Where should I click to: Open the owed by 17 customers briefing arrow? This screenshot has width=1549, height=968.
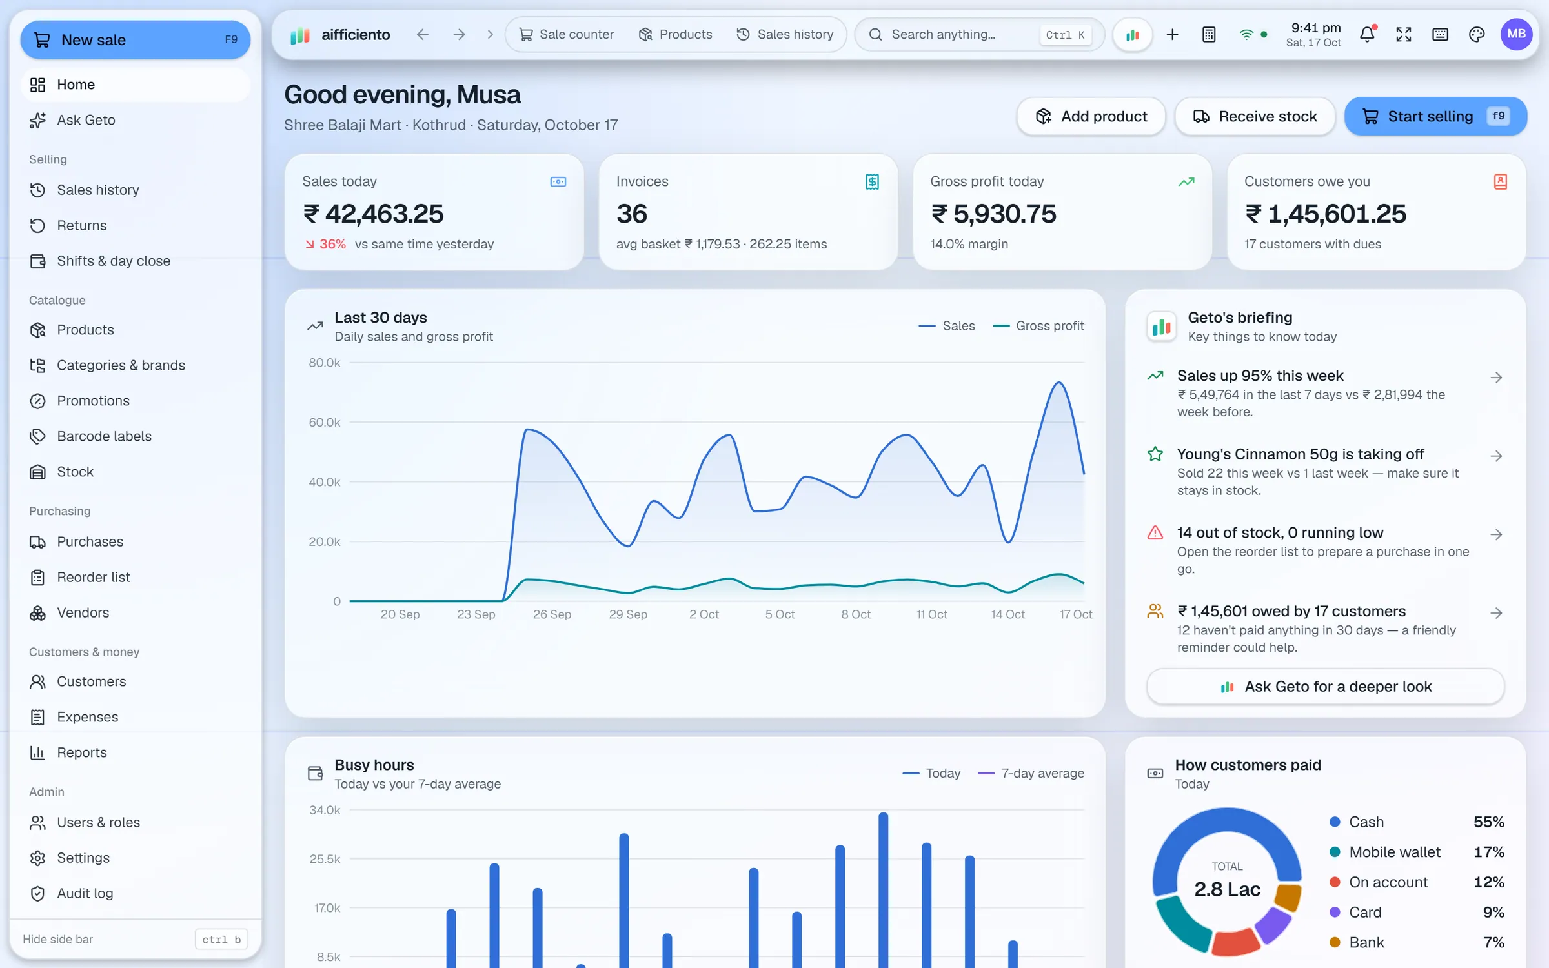click(x=1497, y=613)
